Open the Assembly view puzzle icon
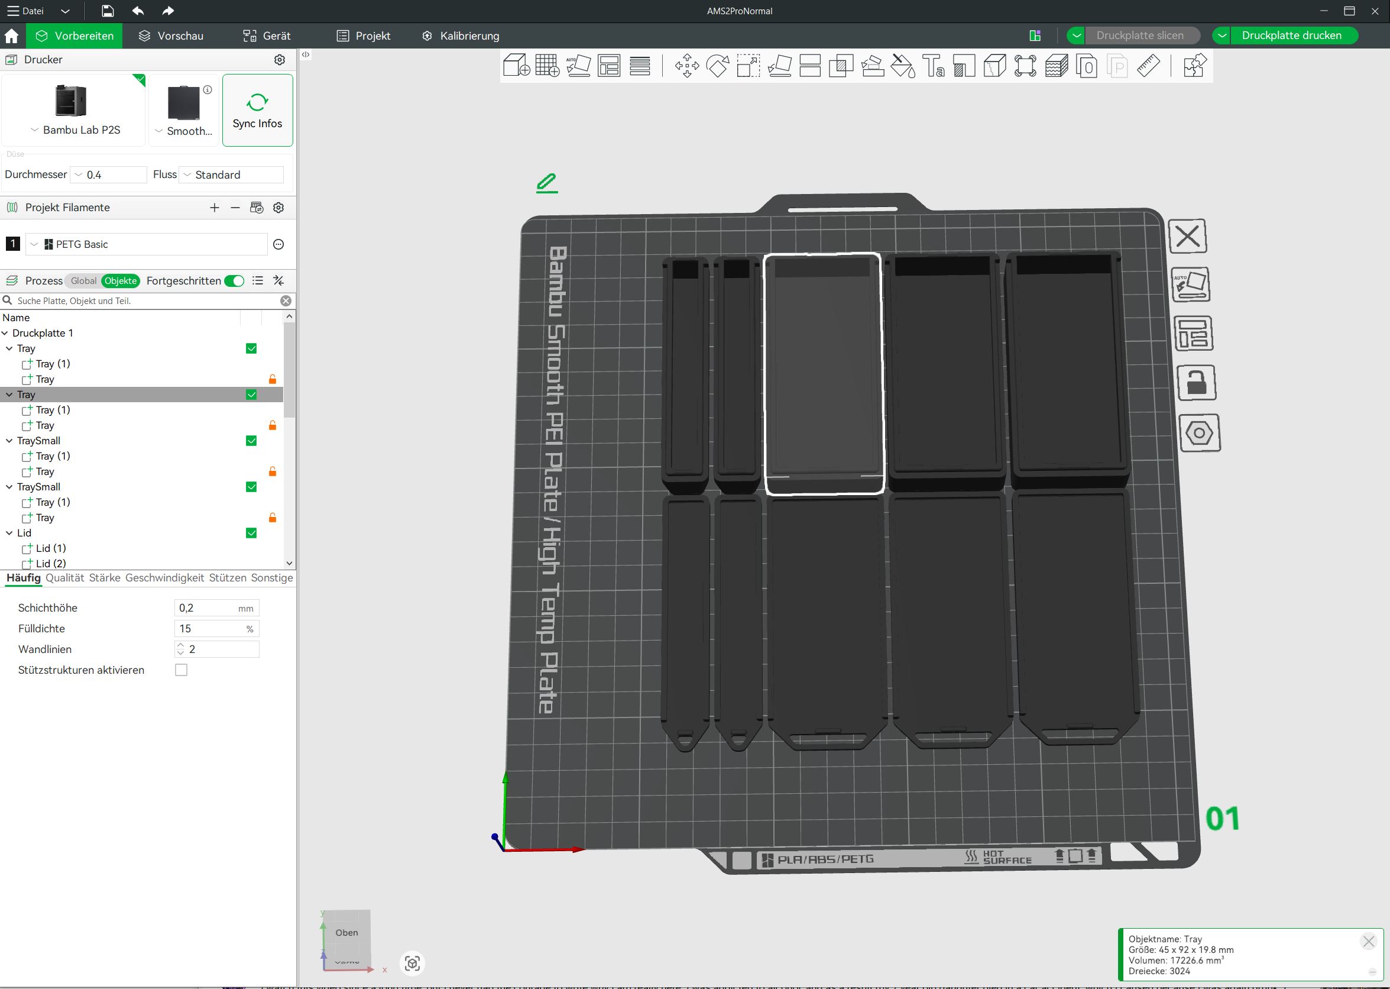 pos(1194,65)
